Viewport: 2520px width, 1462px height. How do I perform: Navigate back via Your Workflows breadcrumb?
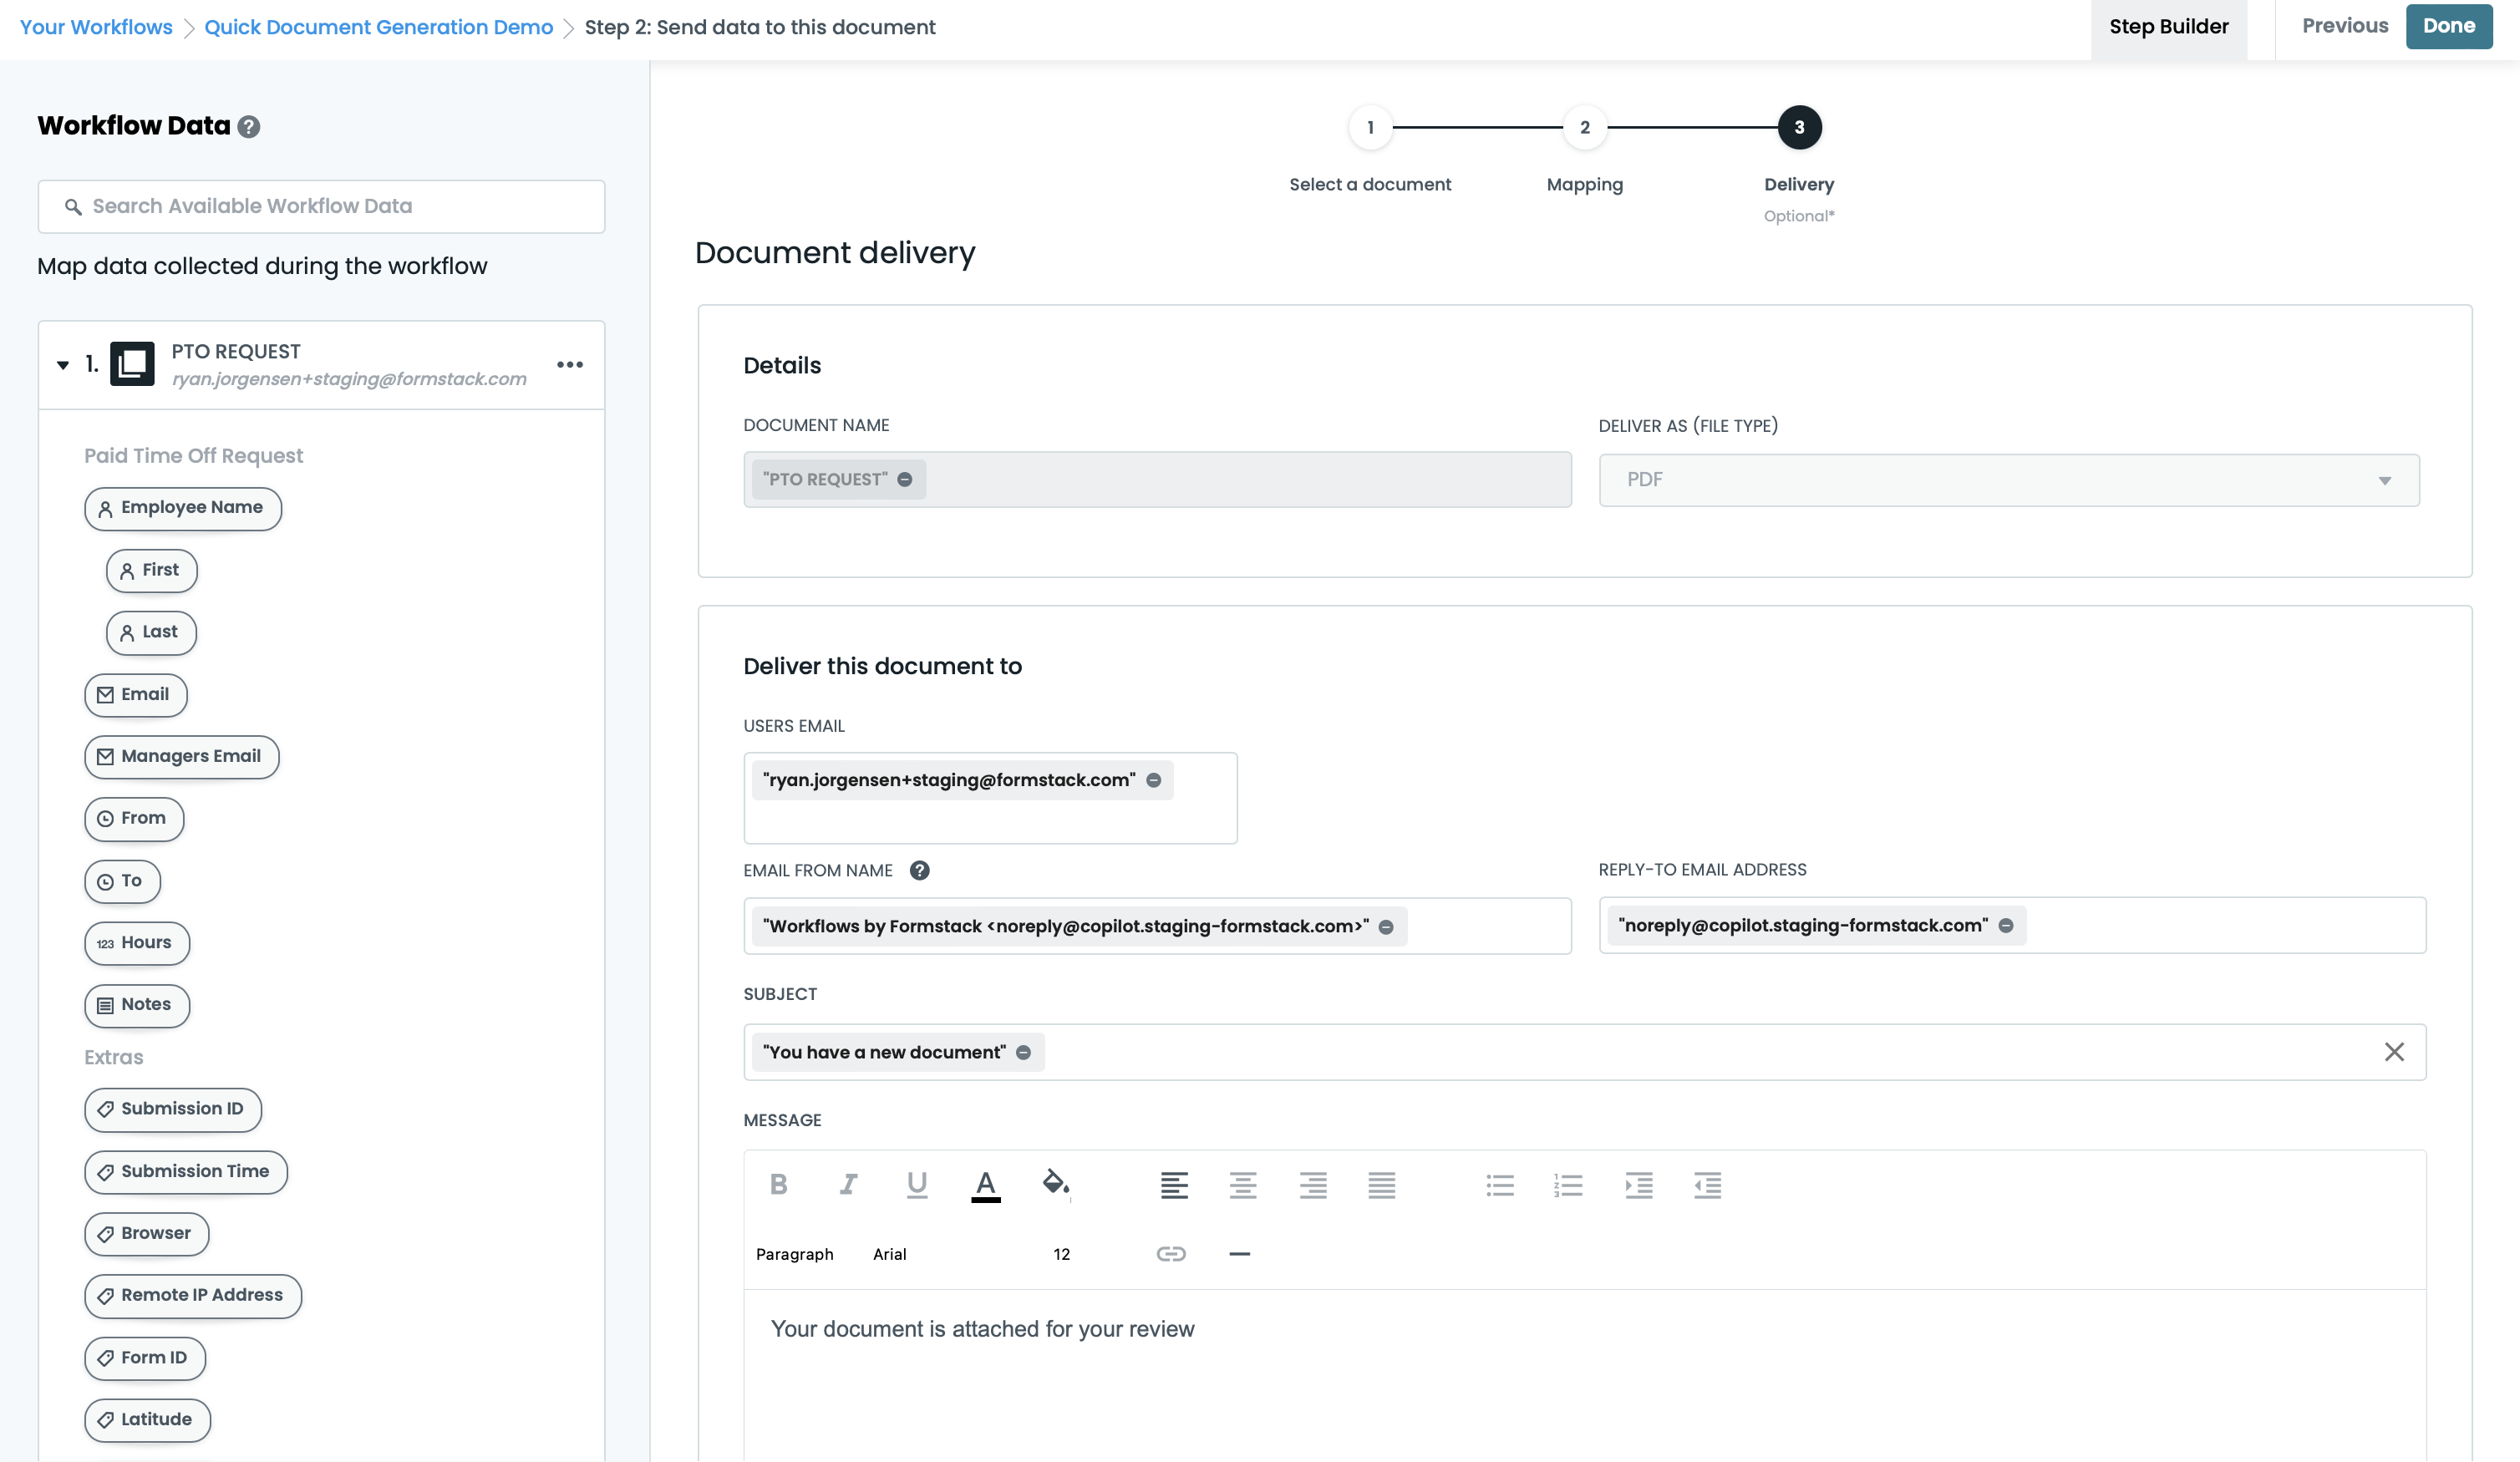coord(95,27)
